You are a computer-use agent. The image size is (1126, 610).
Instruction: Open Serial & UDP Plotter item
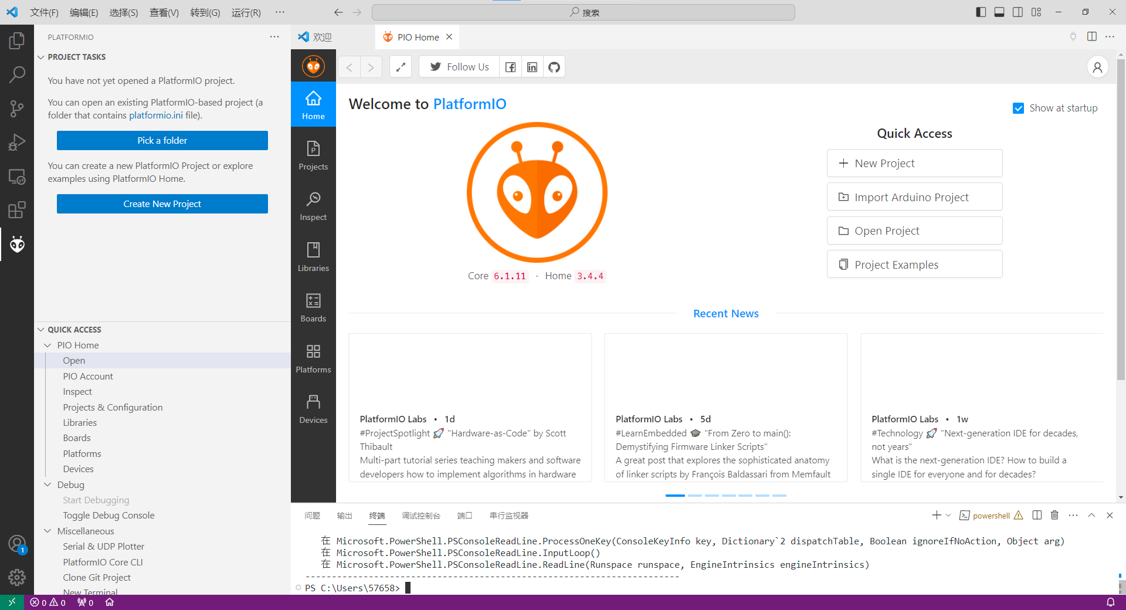click(x=103, y=546)
